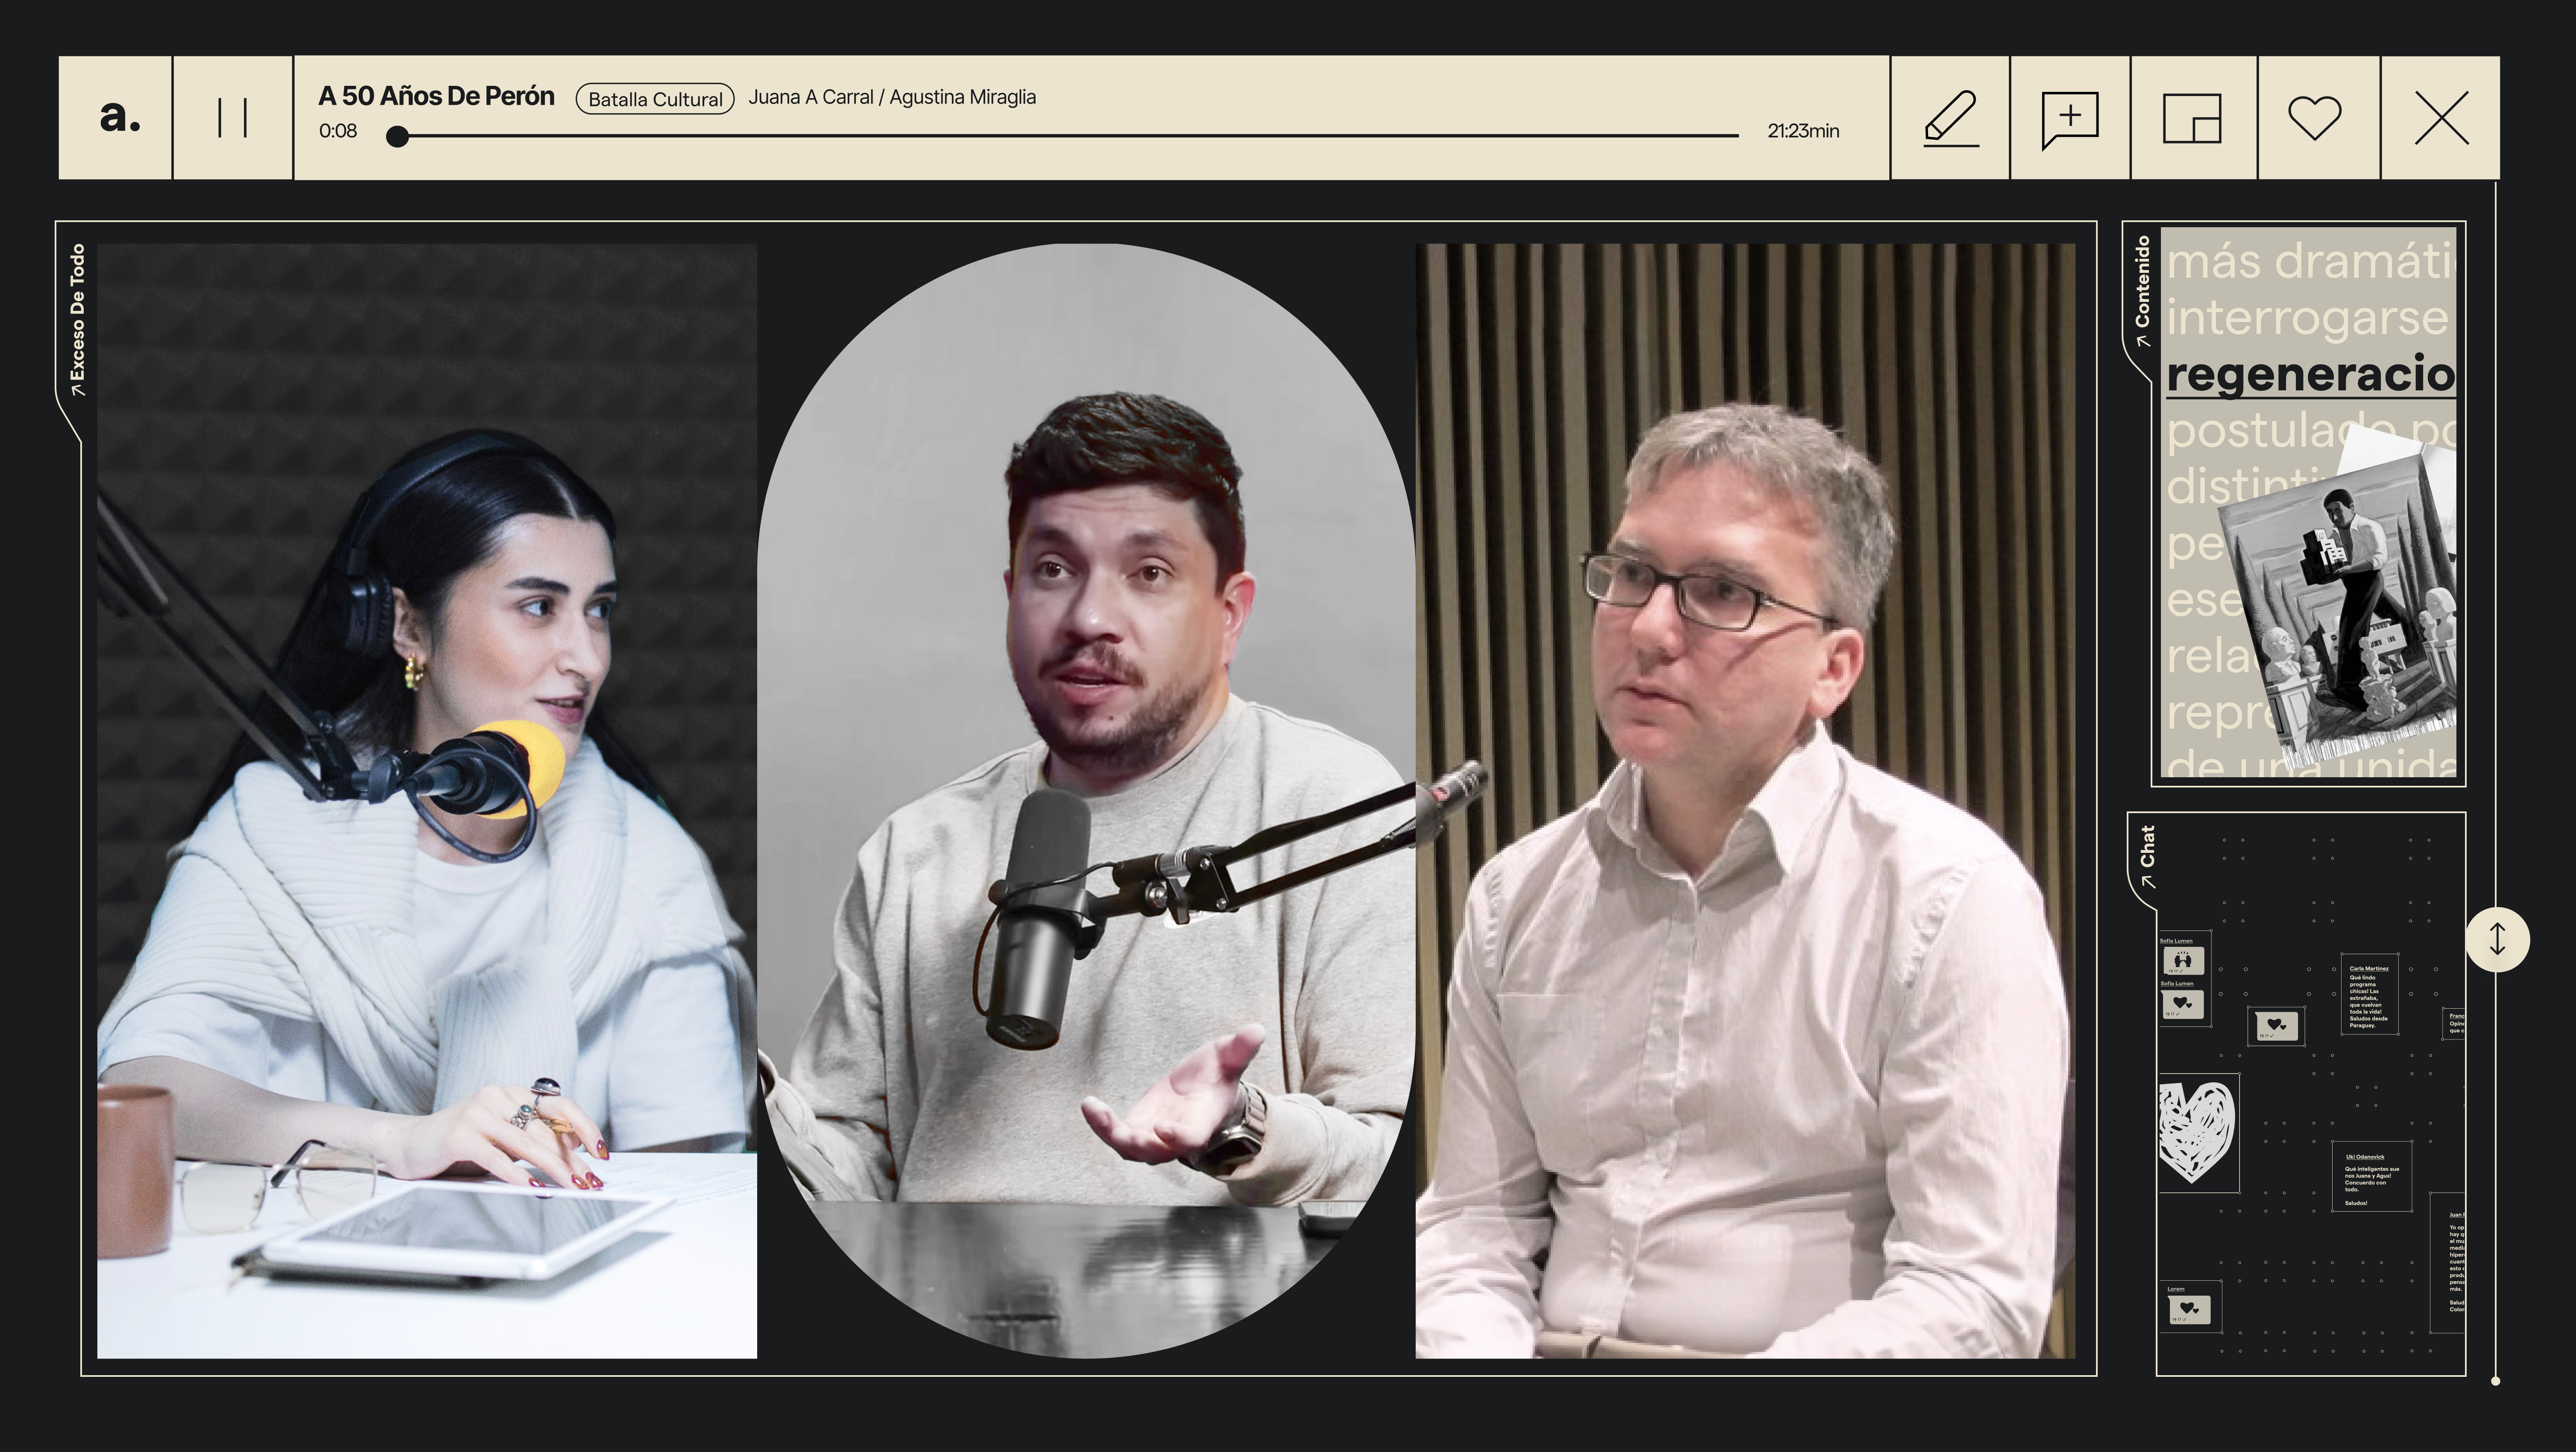The height and width of the screenshot is (1452, 2576).
Task: Open the pencil edit tool
Action: [1950, 118]
